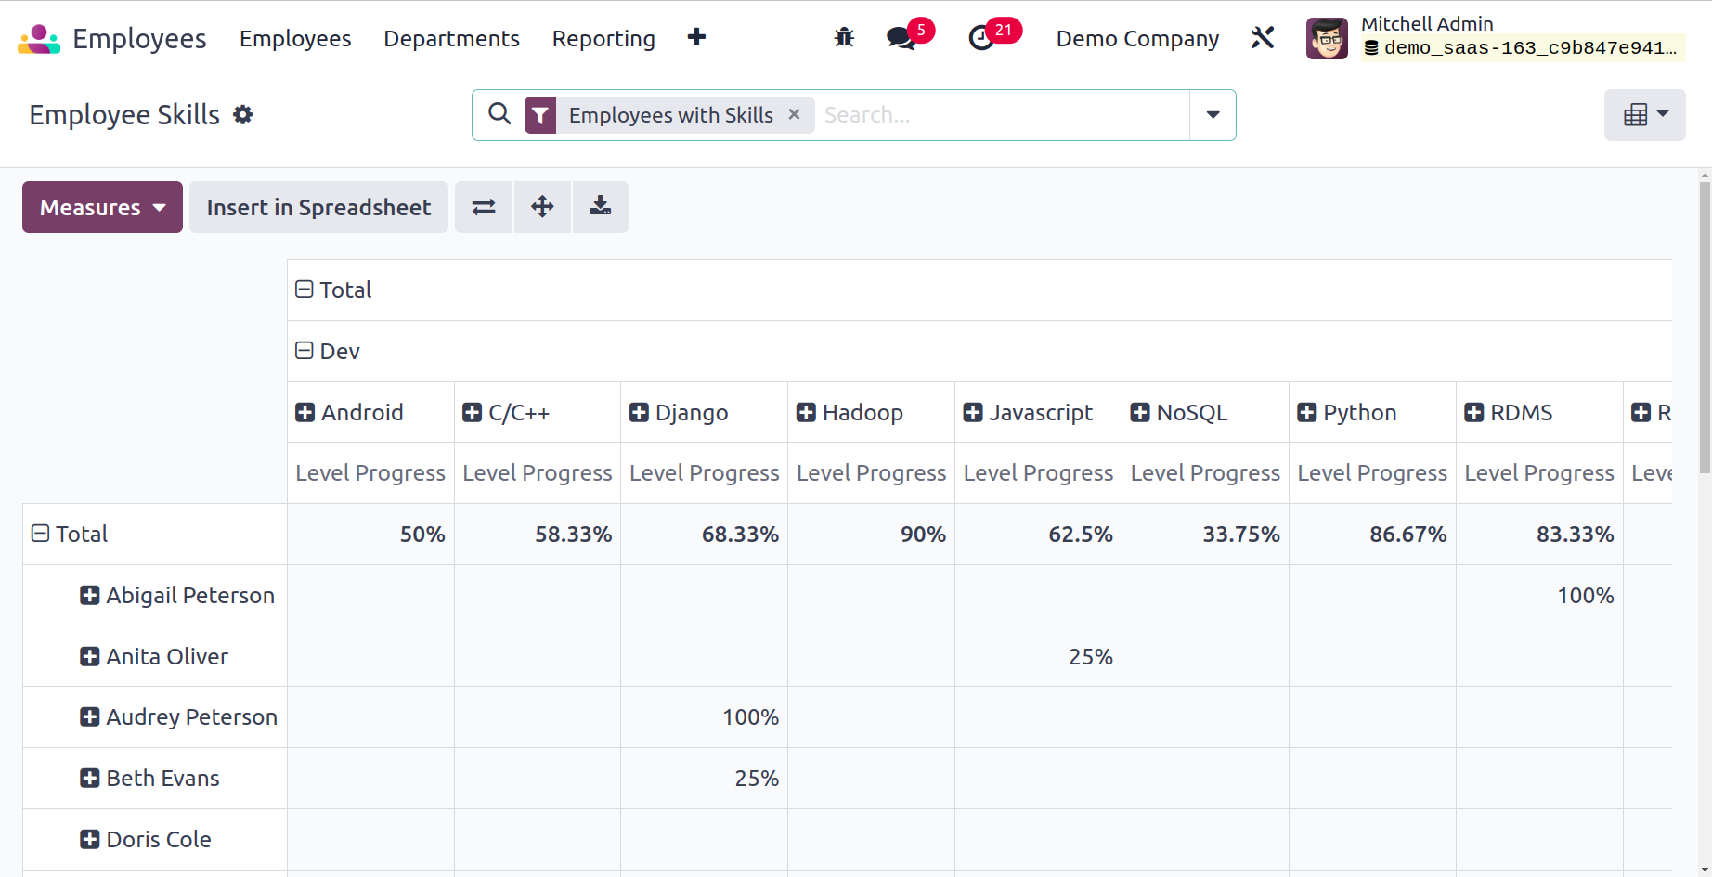
Task: Click Mitchell Admin avatar
Action: 1327,38
